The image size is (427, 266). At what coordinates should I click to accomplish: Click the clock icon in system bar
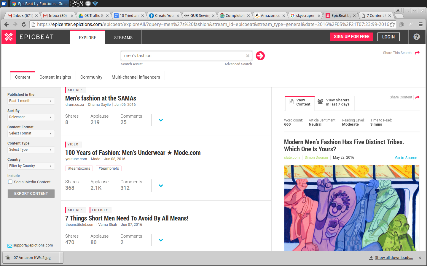(88, 4)
